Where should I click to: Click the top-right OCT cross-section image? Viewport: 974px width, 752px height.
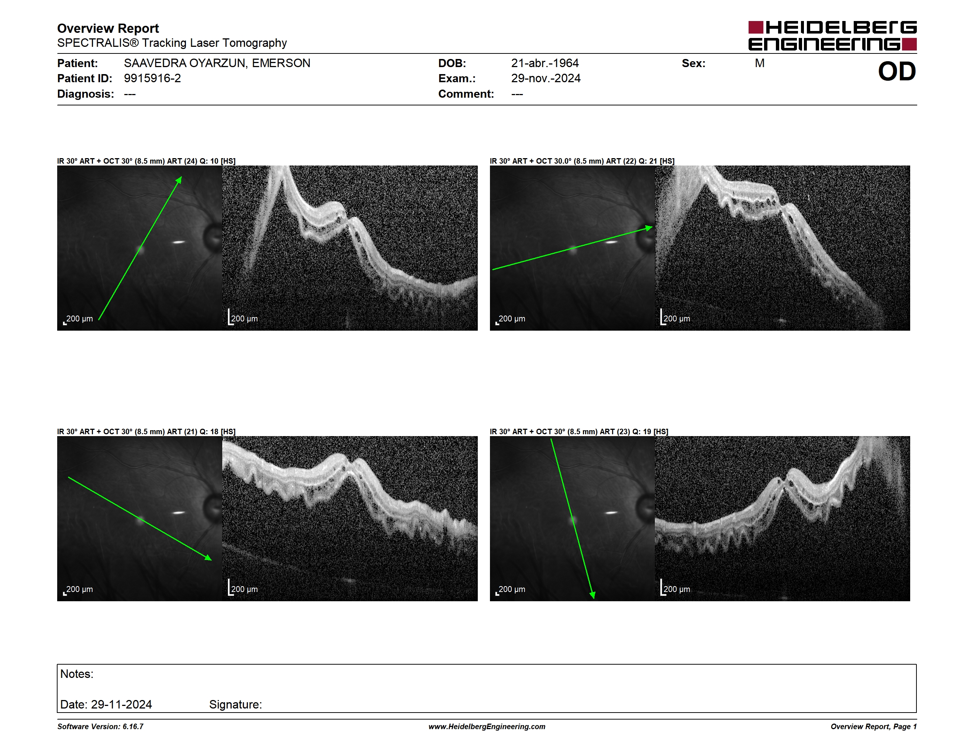point(782,248)
